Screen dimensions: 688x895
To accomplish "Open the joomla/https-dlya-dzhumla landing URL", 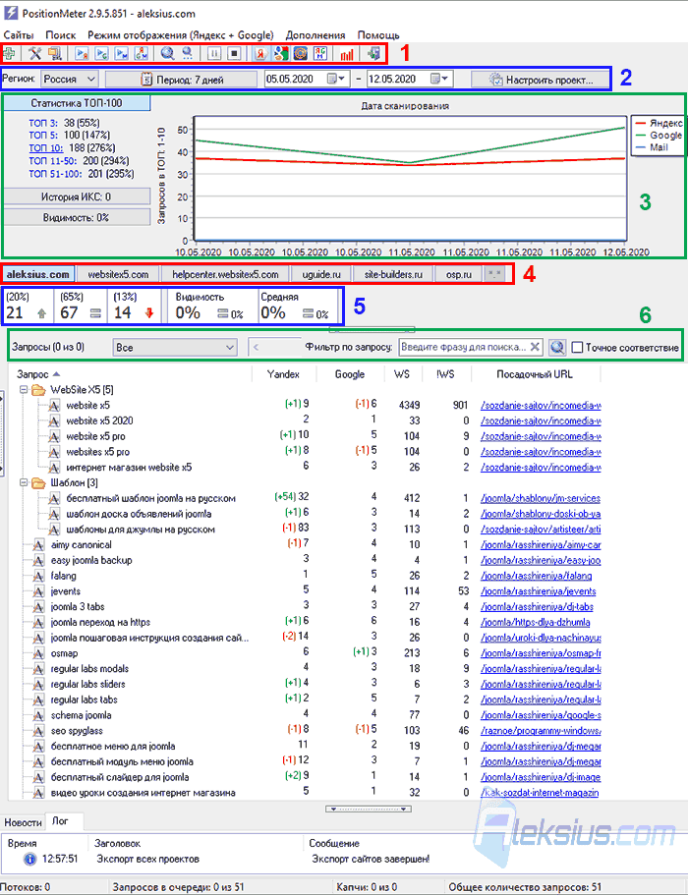I will tap(535, 622).
